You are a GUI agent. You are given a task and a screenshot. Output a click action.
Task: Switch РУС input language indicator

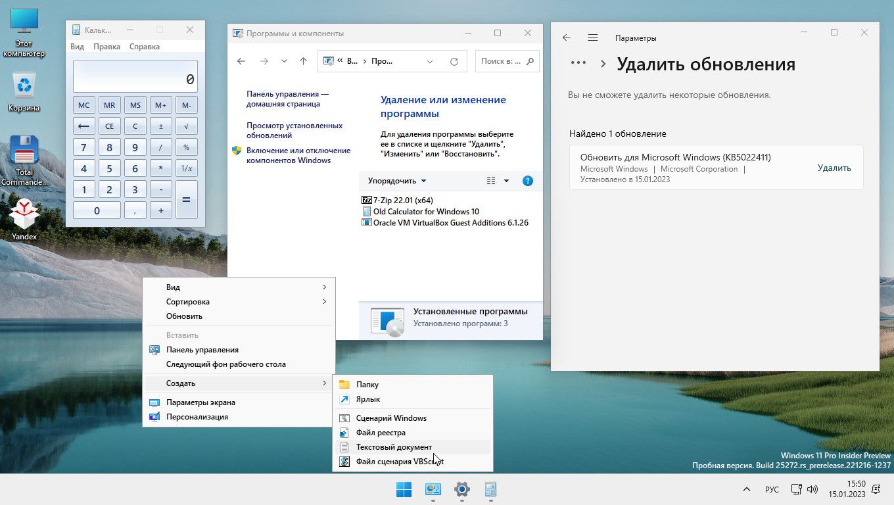click(772, 489)
